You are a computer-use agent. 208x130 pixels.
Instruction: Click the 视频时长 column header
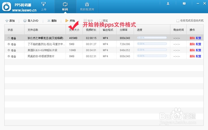tap(91, 30)
